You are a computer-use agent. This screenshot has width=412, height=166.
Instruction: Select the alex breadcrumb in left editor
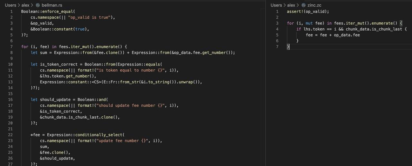click(25, 5)
